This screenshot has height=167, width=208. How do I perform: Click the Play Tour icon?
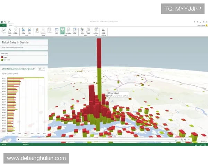pyautogui.click(x=29, y=31)
